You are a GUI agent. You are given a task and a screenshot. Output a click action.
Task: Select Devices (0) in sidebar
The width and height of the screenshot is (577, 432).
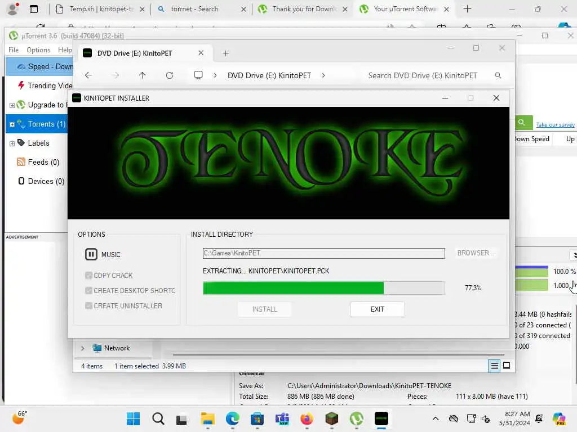coord(41,182)
